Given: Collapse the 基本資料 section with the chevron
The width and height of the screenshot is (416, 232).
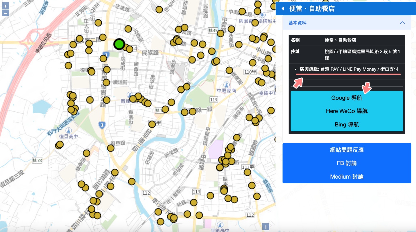Looking at the screenshot, I should pos(402,23).
